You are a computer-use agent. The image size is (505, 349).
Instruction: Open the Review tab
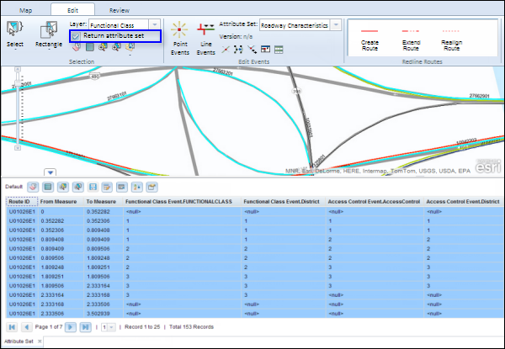[120, 9]
